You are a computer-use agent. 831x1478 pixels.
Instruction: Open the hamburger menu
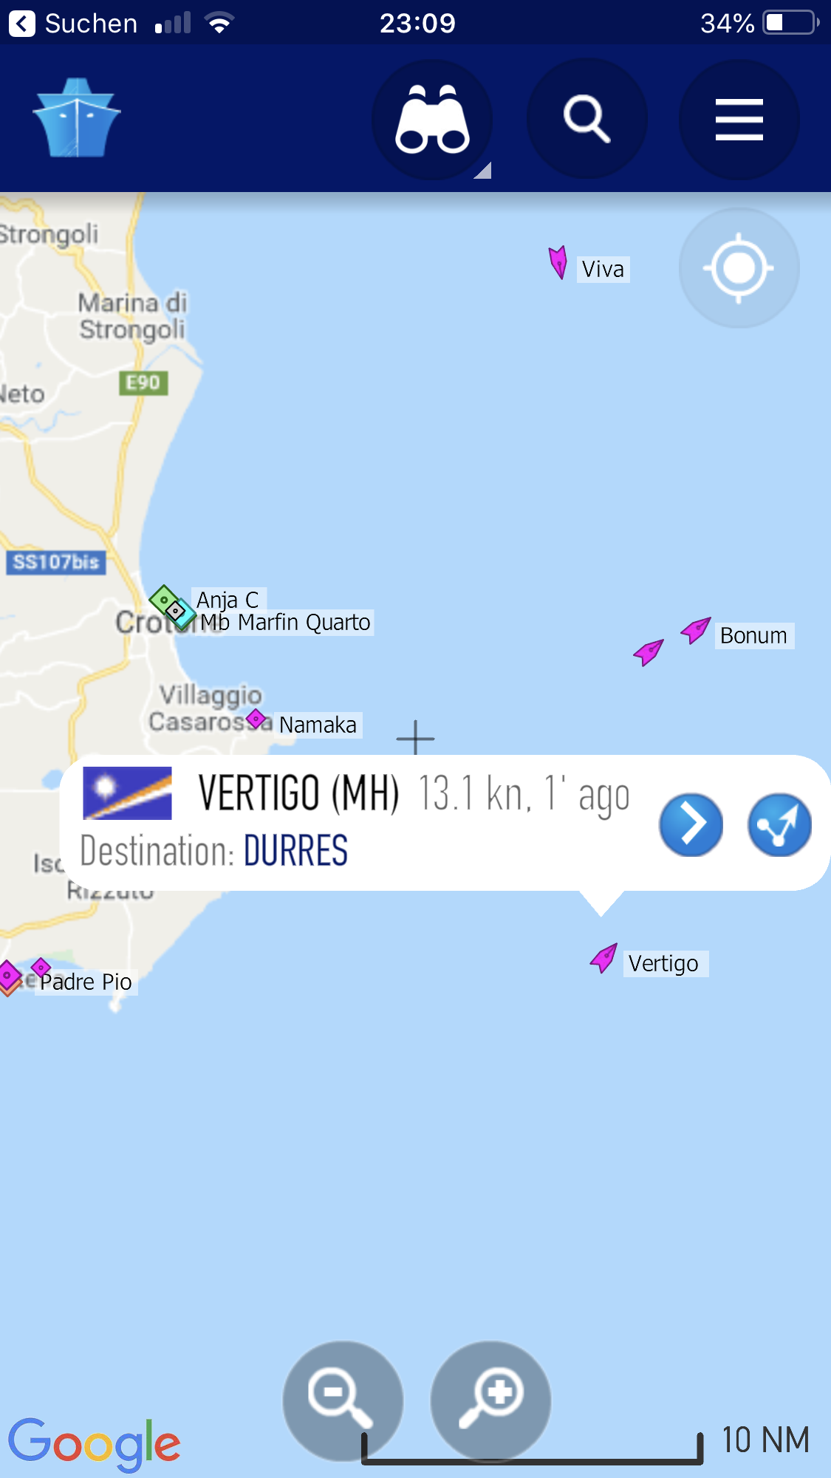pos(739,119)
